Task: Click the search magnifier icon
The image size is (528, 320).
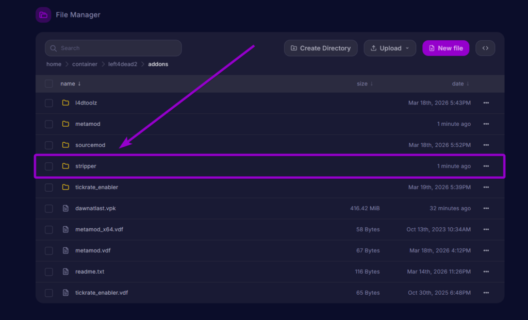Action: (x=53, y=48)
